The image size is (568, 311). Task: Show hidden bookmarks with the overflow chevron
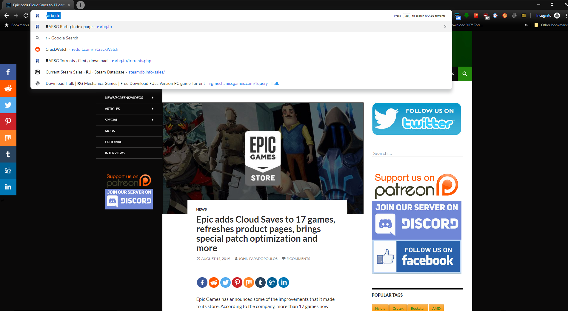point(526,25)
